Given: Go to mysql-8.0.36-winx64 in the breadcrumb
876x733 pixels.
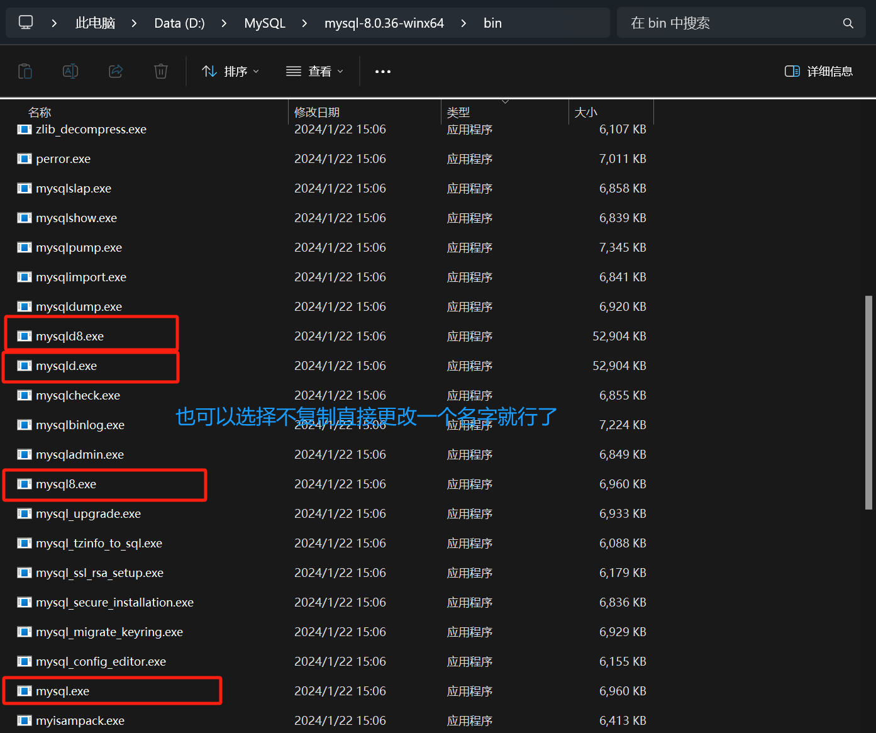Looking at the screenshot, I should [384, 23].
